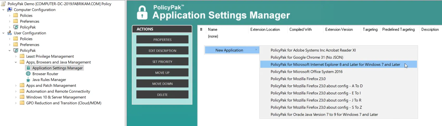This screenshot has height=126, width=442.
Task: Select the Application Settings Manager tree item
Action: pyautogui.click(x=57, y=68)
